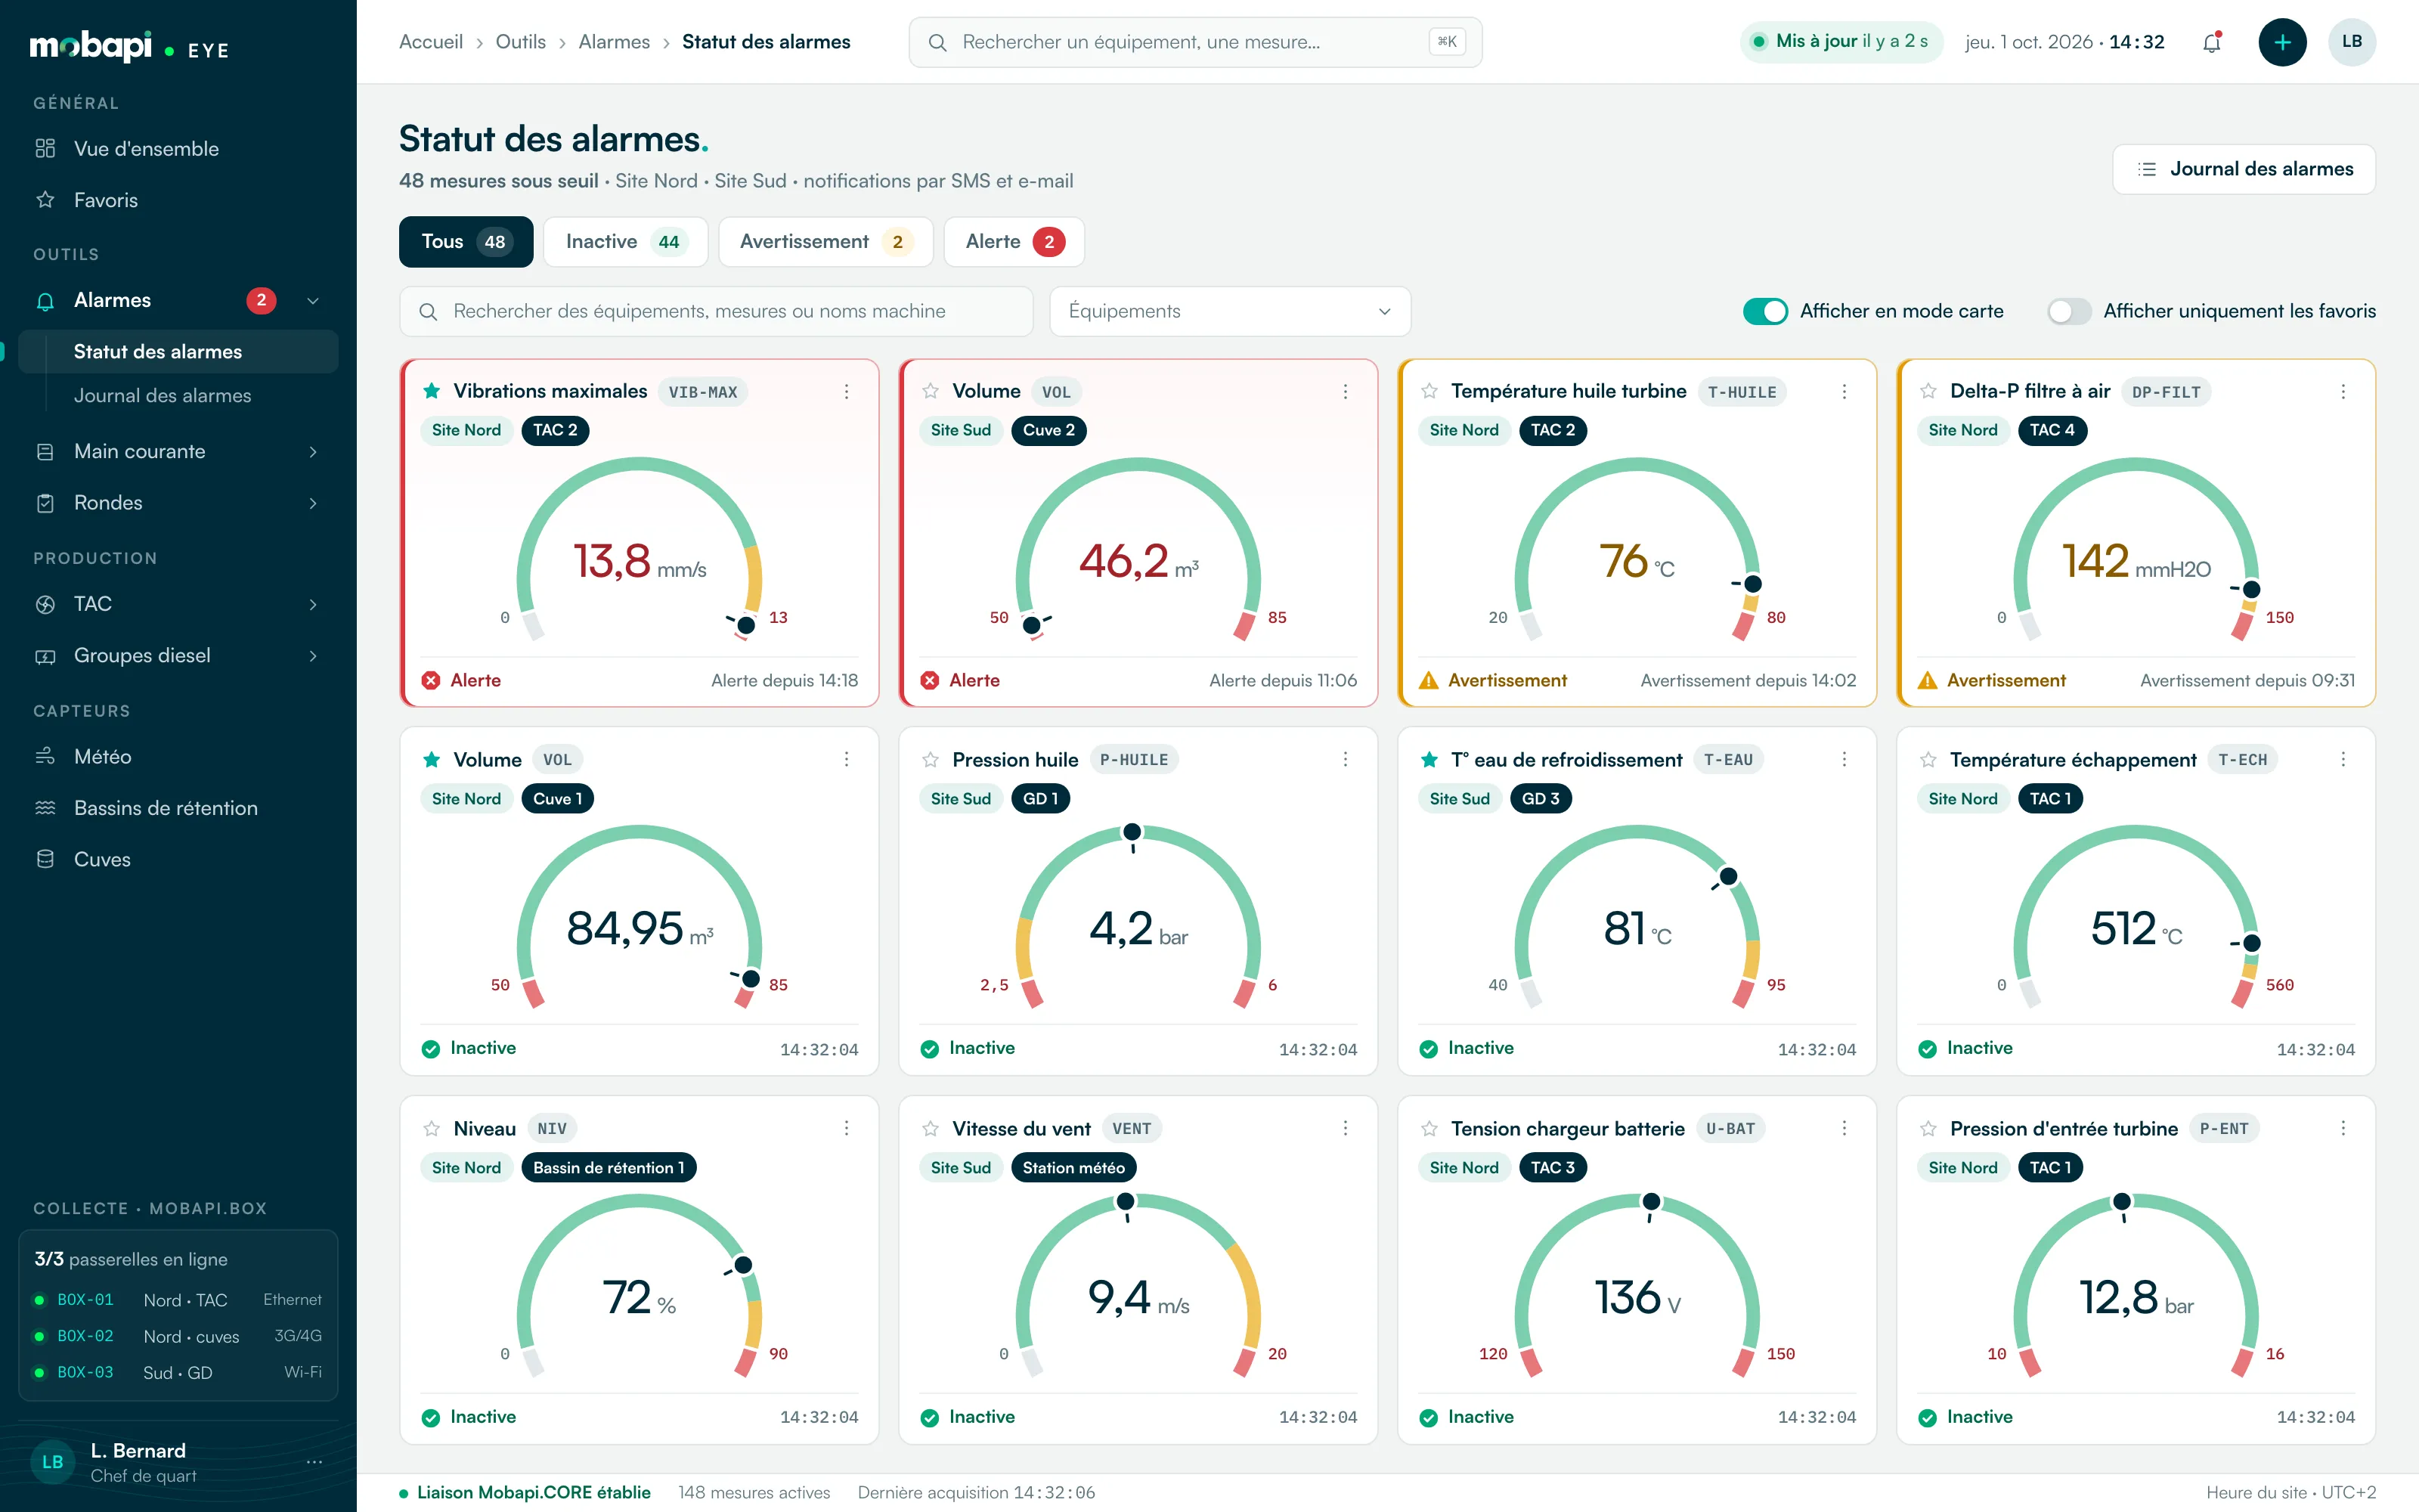Select the Inactive 44 filter tab
2419x1512 pixels.
click(x=626, y=242)
